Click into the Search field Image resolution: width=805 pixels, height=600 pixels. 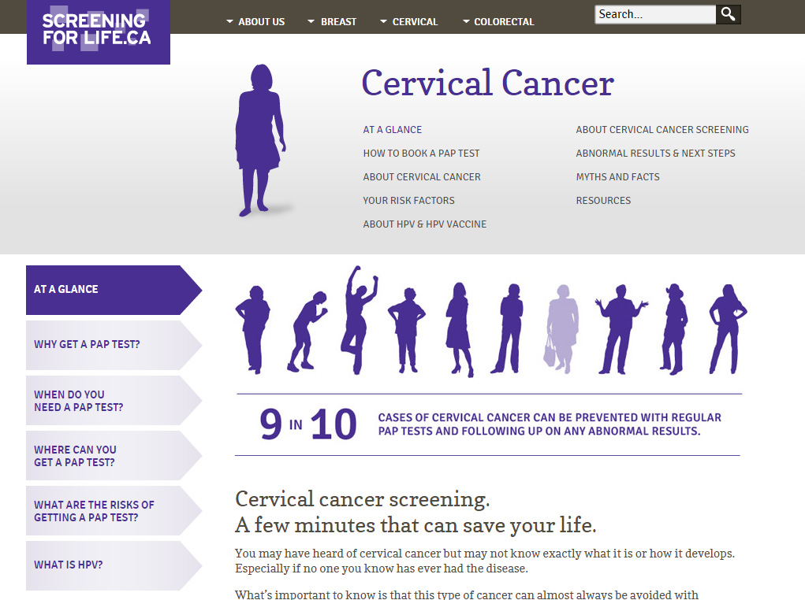coord(655,14)
